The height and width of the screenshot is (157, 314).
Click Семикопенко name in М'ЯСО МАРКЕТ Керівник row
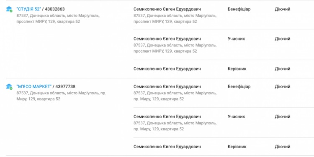167,147
